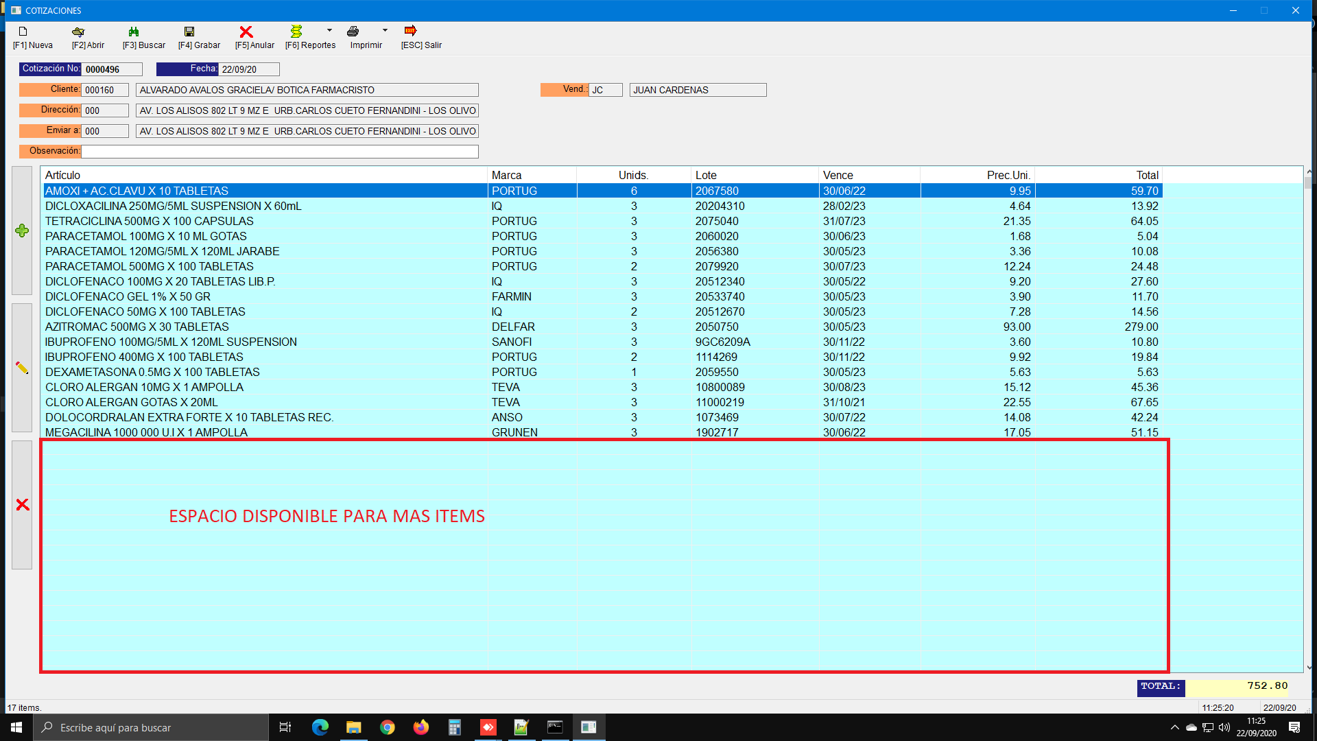Viewport: 1317px width, 741px height.
Task: Select row CLORO ALERGAN GOTAS X 20ML
Action: coord(603,402)
